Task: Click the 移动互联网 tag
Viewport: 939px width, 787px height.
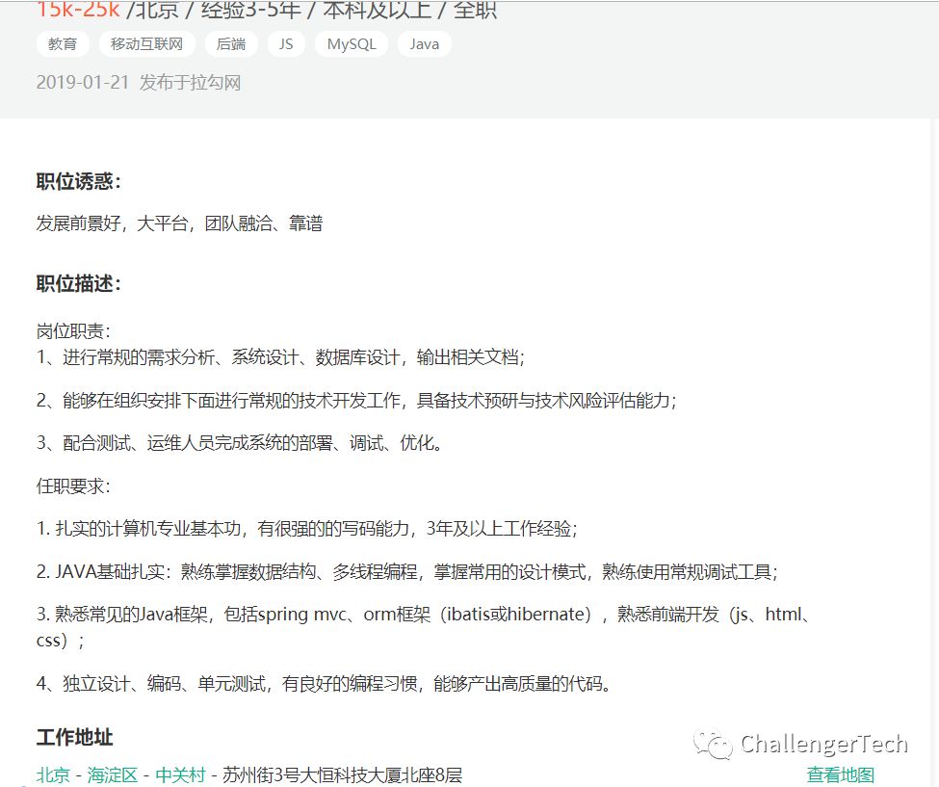Action: pyautogui.click(x=146, y=43)
